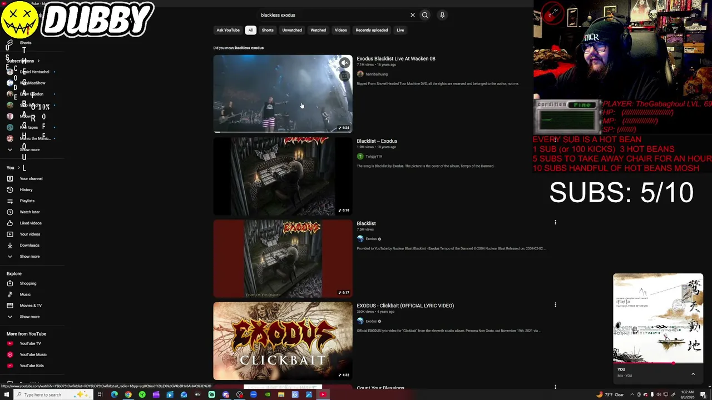This screenshot has height=400, width=712.
Task: Expand Show more under Explore
Action: (x=29, y=317)
